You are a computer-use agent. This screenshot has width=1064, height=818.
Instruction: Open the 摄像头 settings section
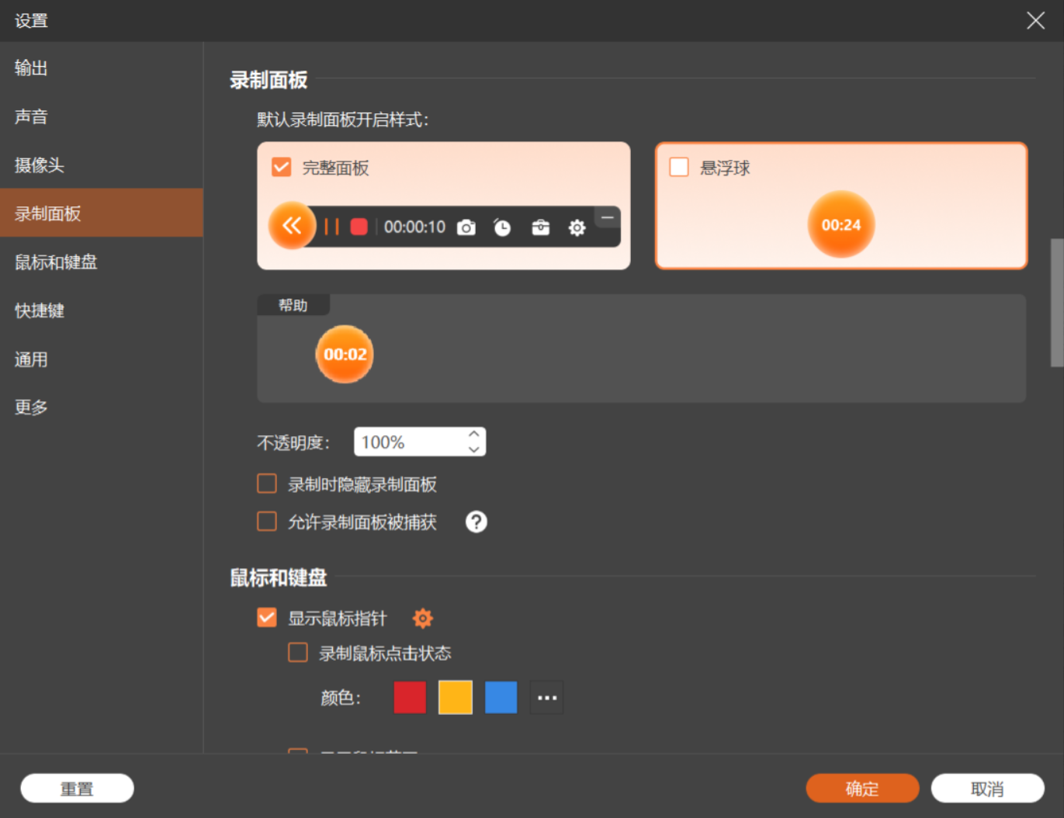[x=102, y=165]
